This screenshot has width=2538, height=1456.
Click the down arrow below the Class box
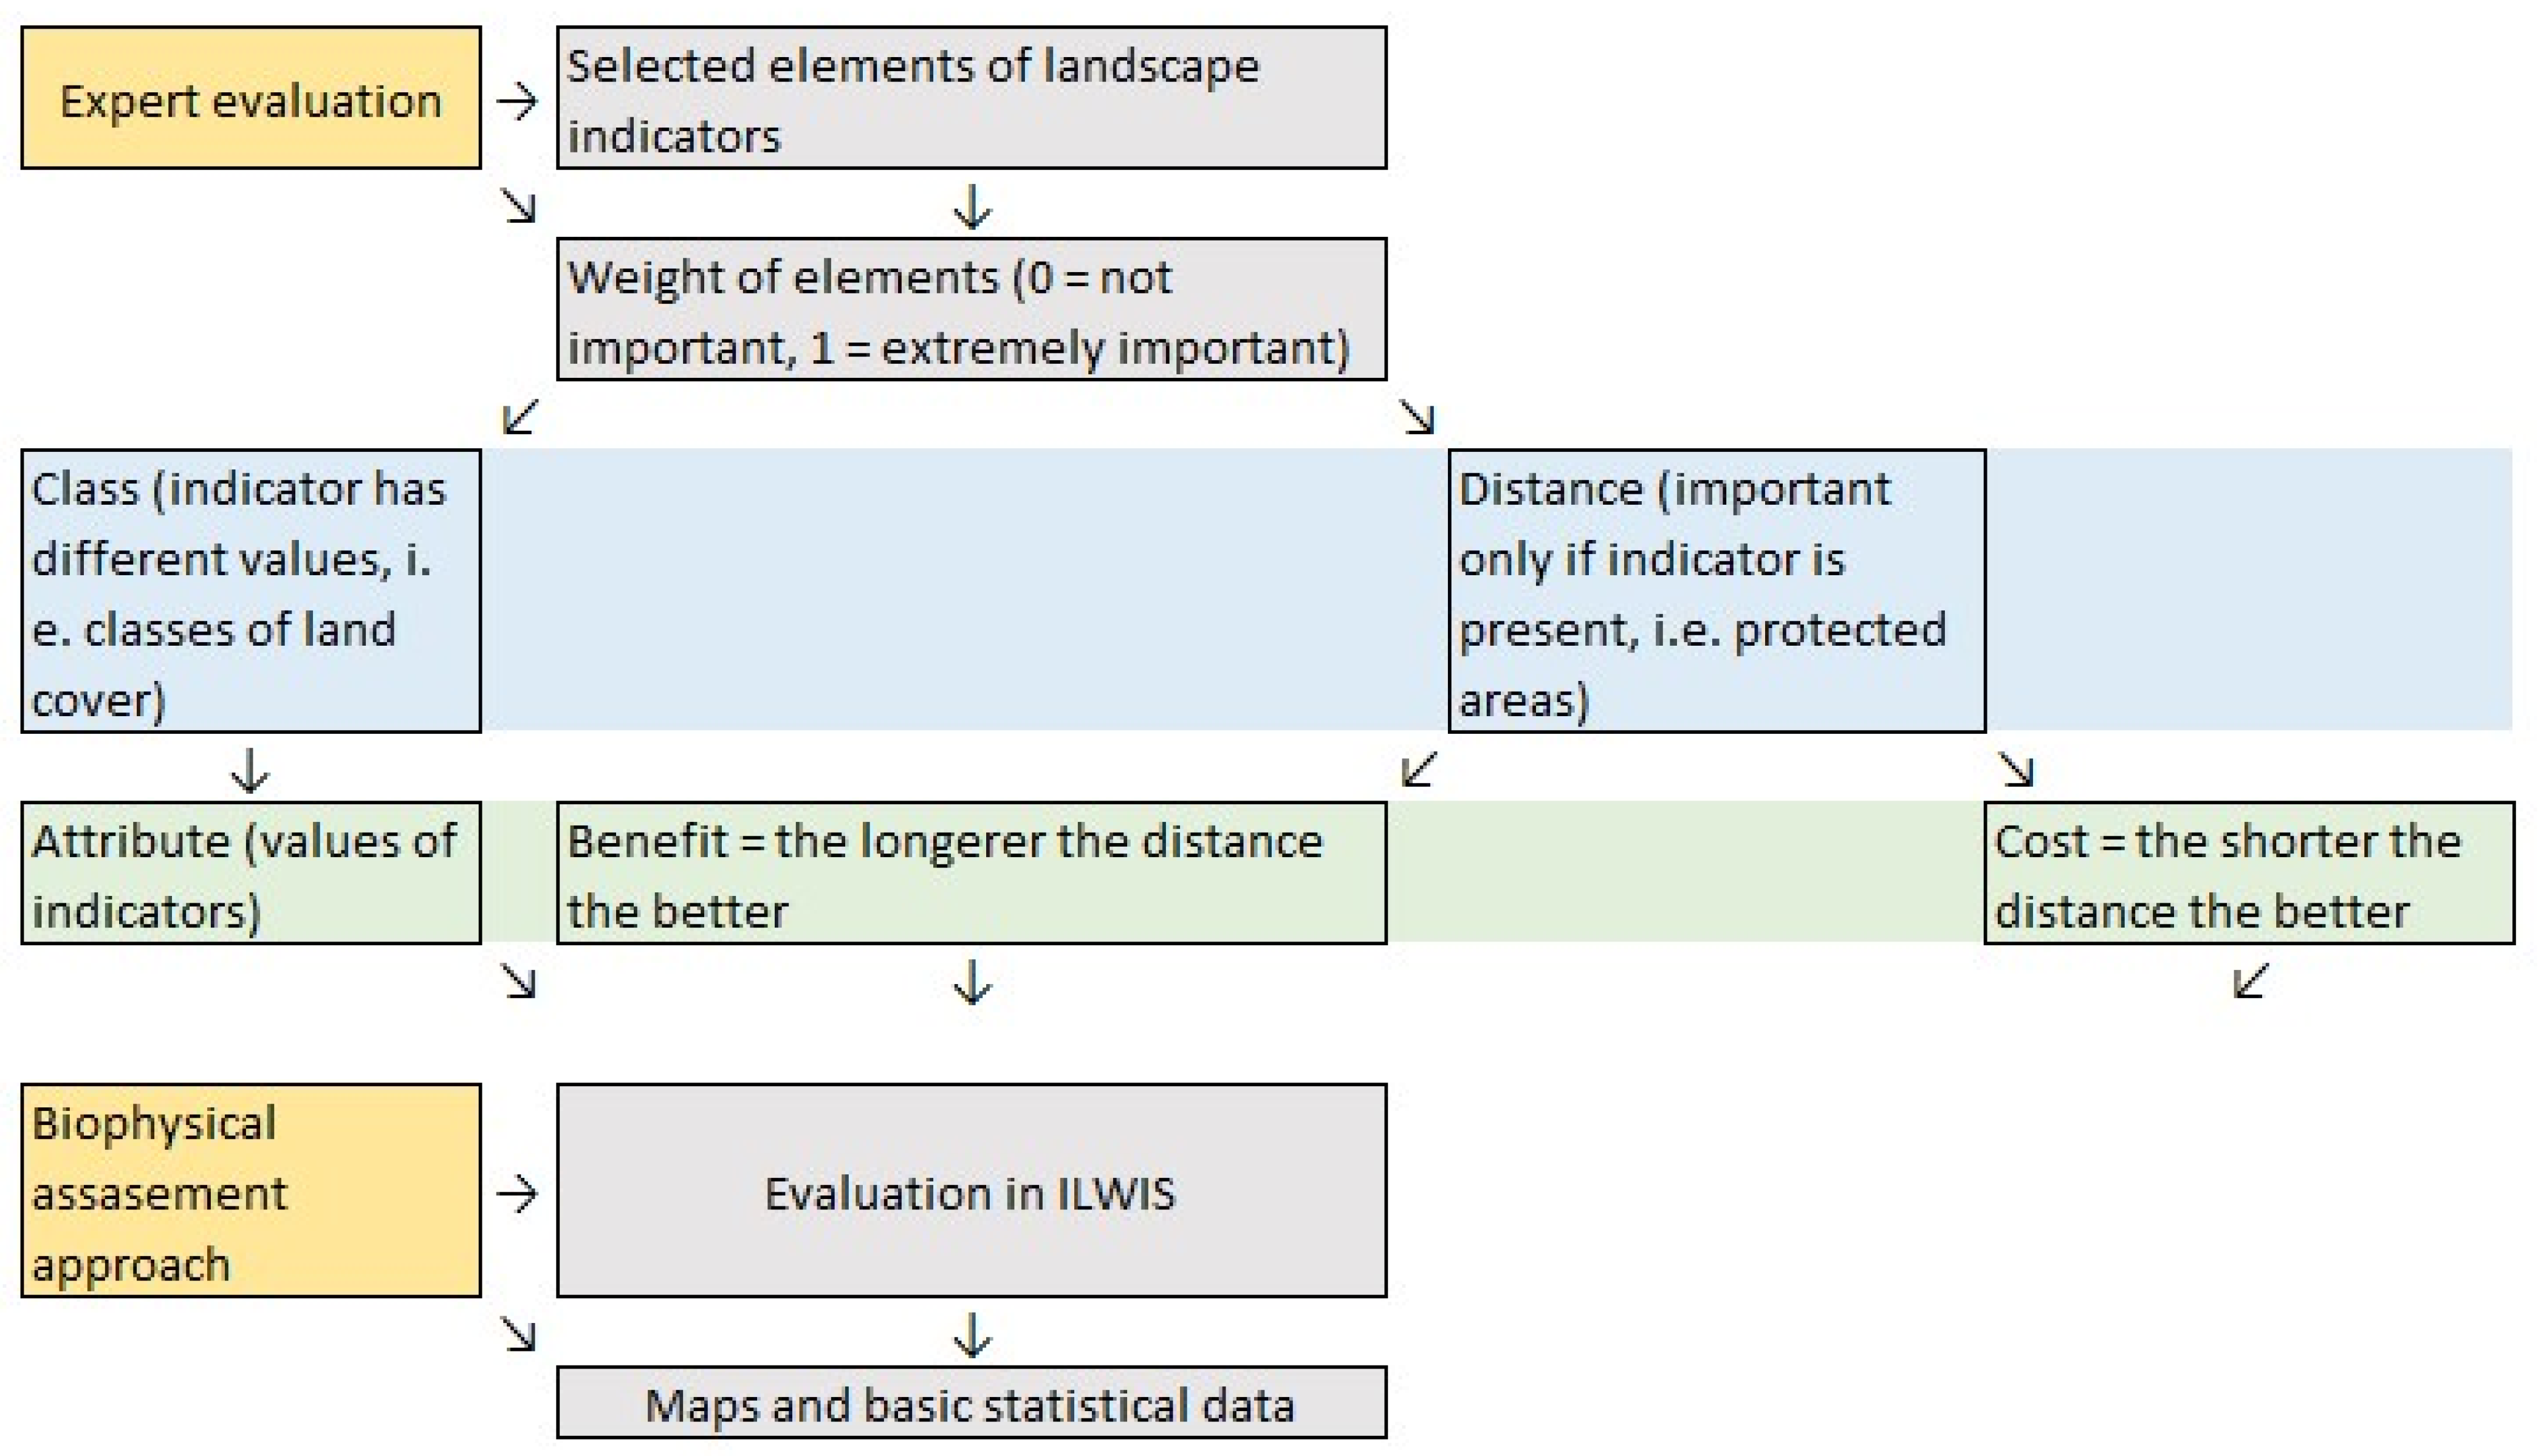point(250,769)
